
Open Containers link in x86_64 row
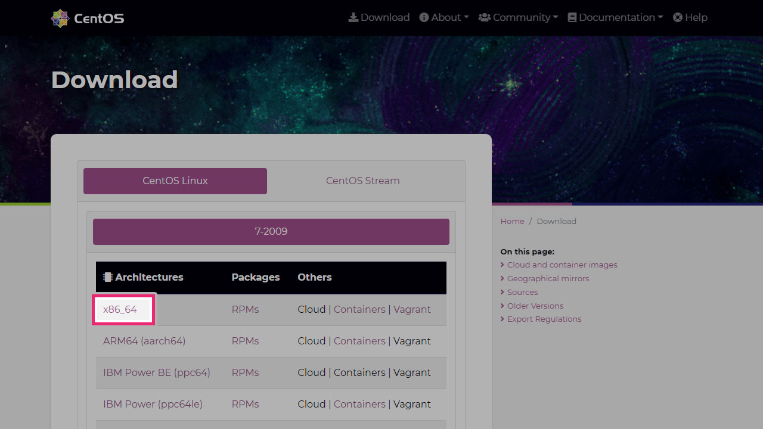[x=359, y=309]
